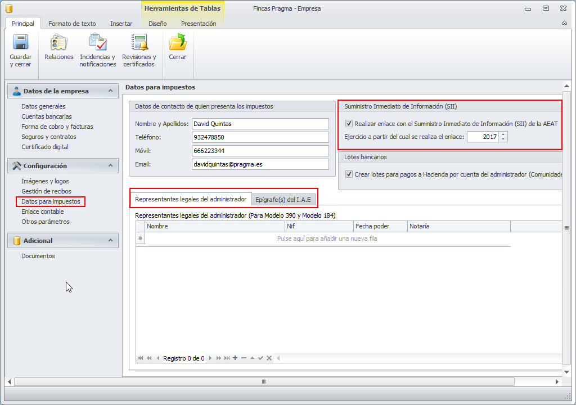Collapse the ribbon with the top-right arrow
Screen dimensions: 576x405
click(x=564, y=23)
